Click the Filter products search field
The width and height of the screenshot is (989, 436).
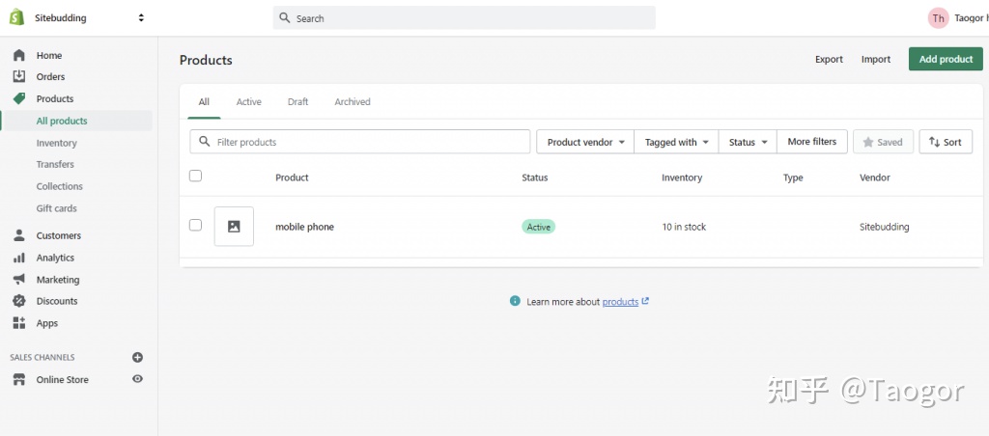click(367, 142)
